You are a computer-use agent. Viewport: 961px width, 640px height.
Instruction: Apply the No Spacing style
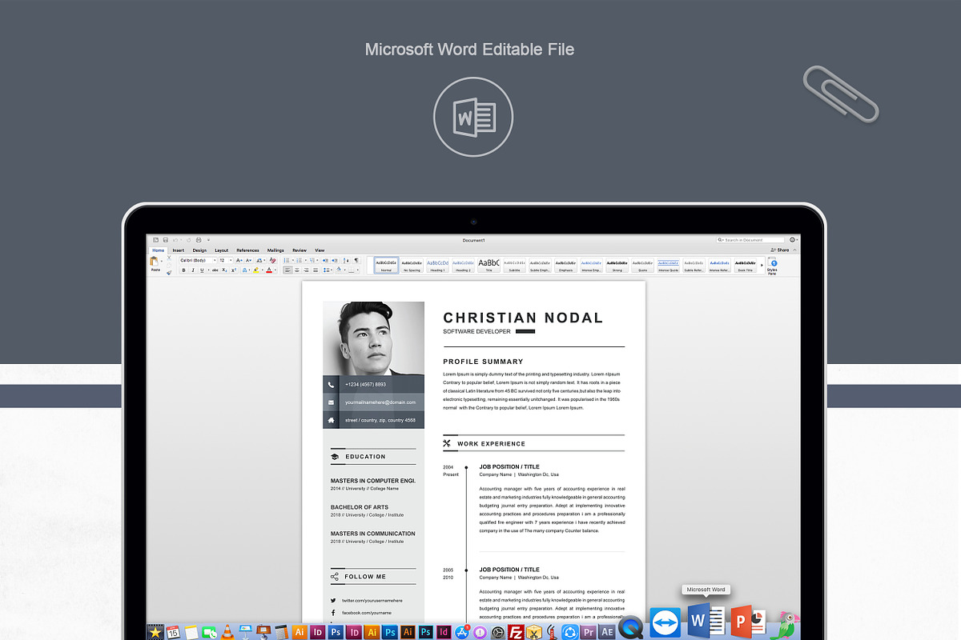[412, 265]
